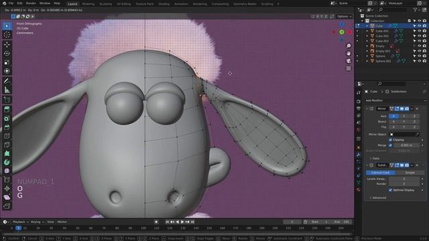Screen dimensions: 429x241
Task: Toggle Mirror Bisect X button
Action: pyautogui.click(x=393, y=122)
